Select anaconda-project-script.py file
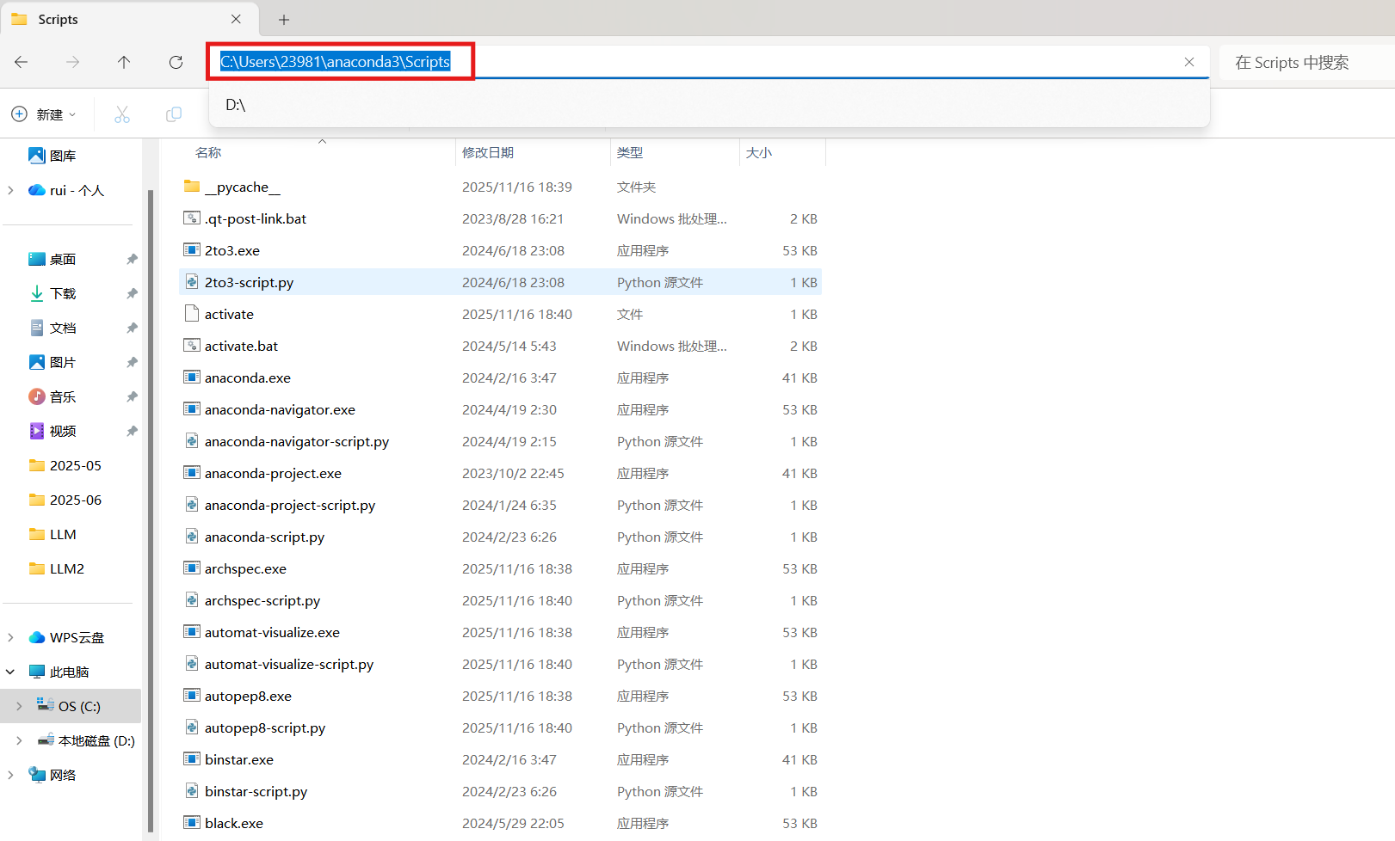Screen dimensions: 1395x841 [x=289, y=505]
